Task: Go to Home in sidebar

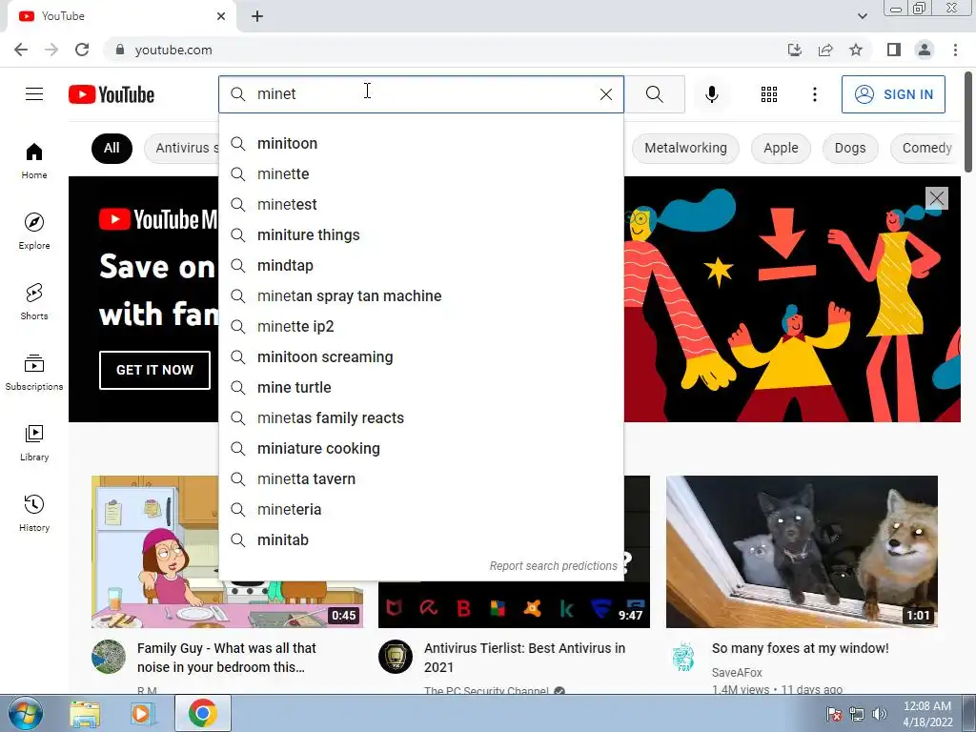Action: pos(34,160)
